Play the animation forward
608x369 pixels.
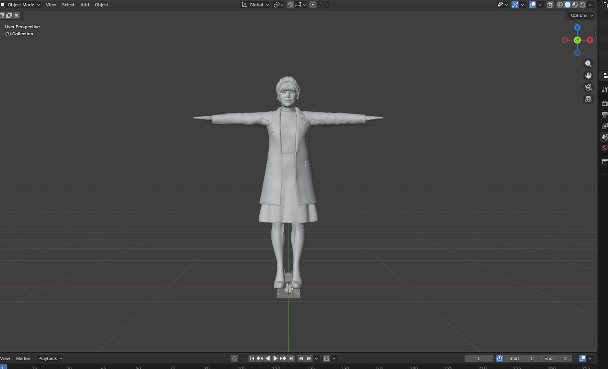pos(275,358)
